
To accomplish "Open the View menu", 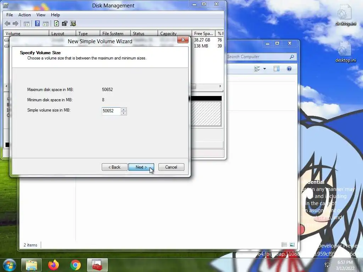I will pos(41,15).
